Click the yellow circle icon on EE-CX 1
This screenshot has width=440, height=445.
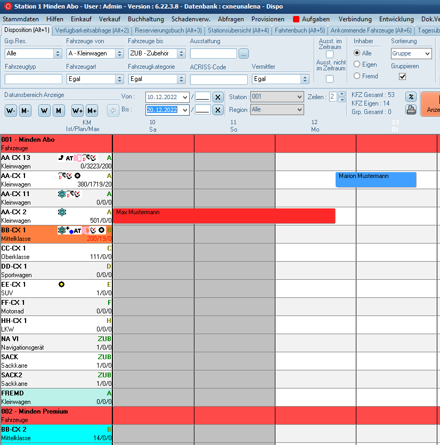tap(62, 285)
